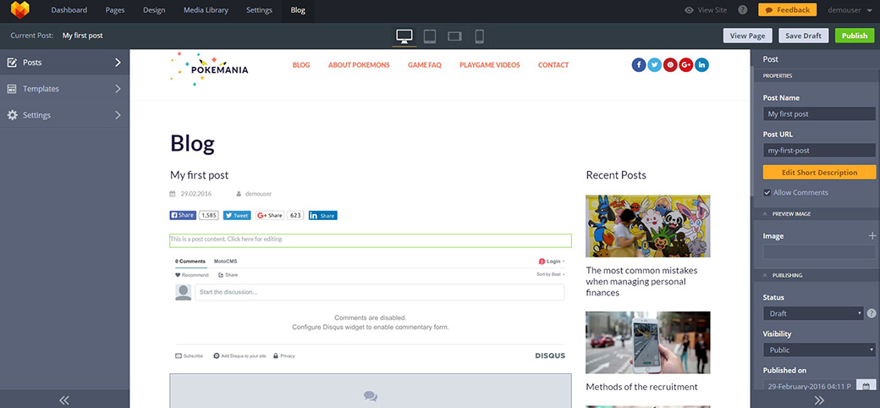Viewport: 880px width, 408px height.
Task: Add a preview image with plus icon
Action: (x=872, y=236)
